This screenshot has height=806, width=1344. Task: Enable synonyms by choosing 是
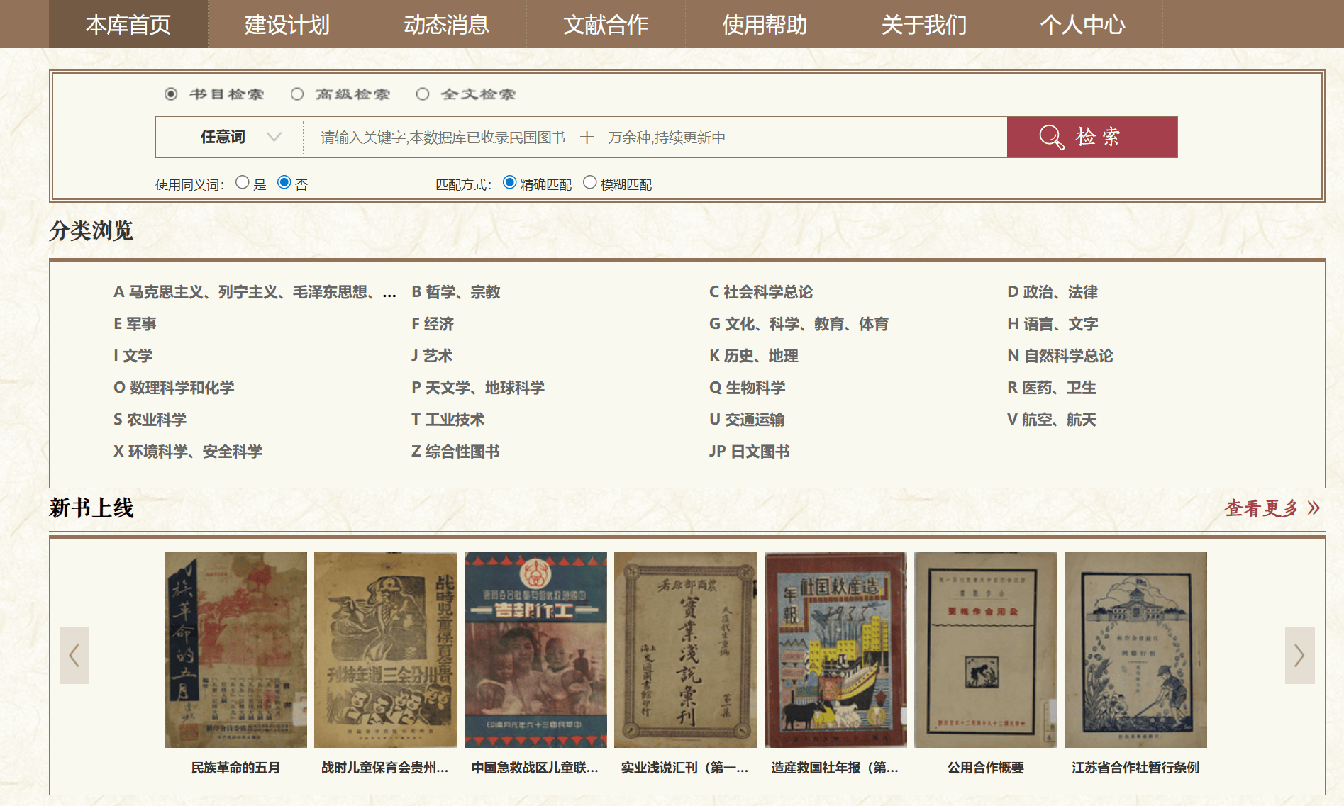click(x=243, y=183)
